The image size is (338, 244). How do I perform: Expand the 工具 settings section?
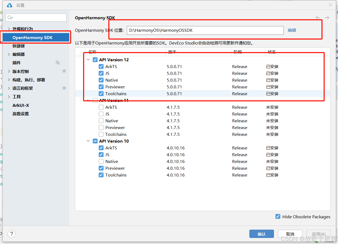(9, 97)
